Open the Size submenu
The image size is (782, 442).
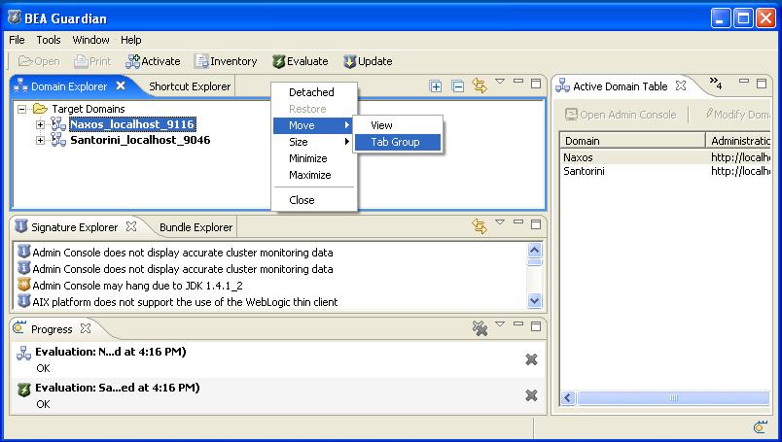point(314,142)
